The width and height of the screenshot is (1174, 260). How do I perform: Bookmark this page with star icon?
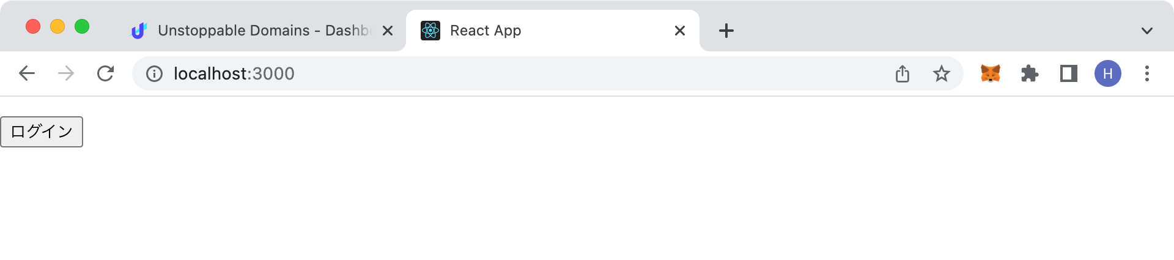pyautogui.click(x=942, y=73)
